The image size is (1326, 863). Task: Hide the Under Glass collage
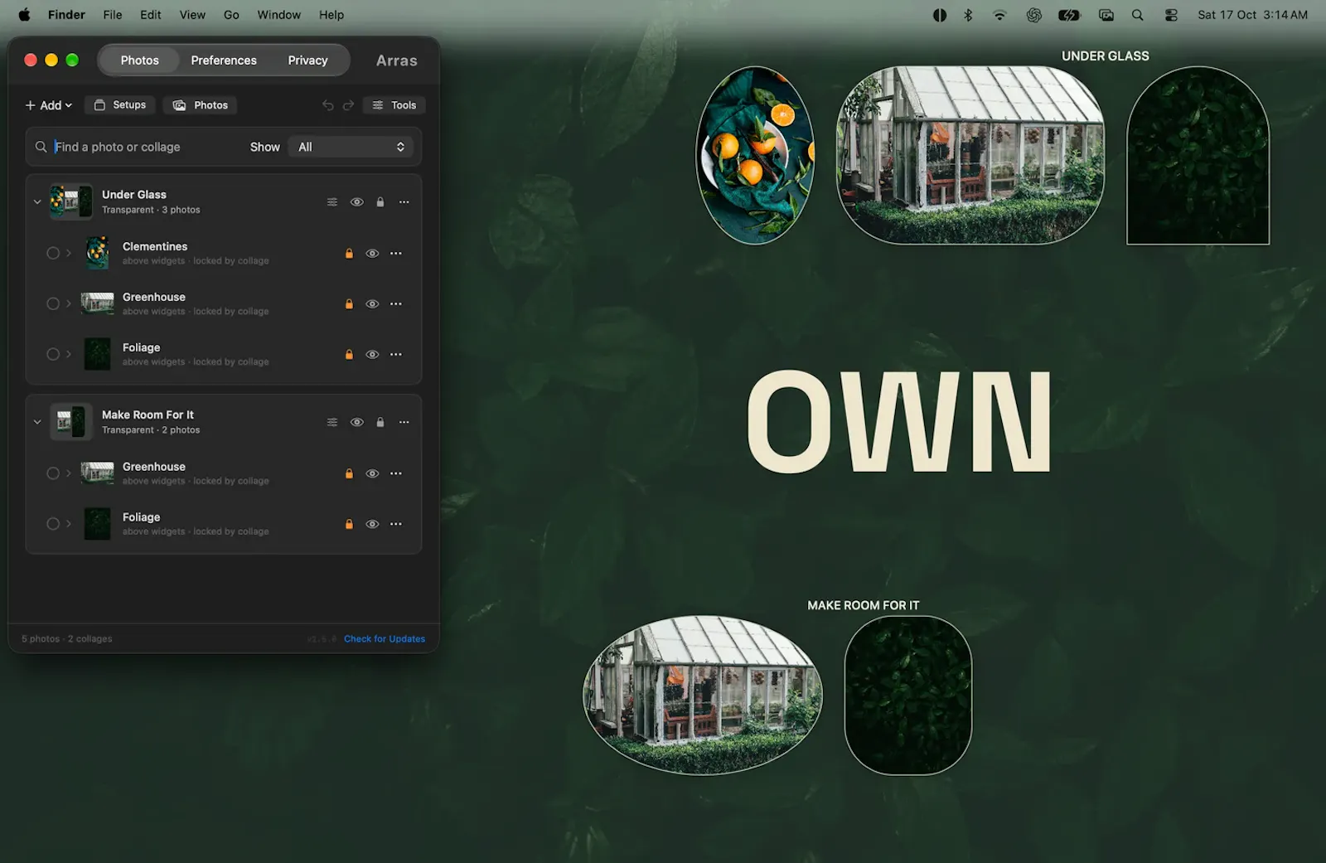tap(357, 202)
